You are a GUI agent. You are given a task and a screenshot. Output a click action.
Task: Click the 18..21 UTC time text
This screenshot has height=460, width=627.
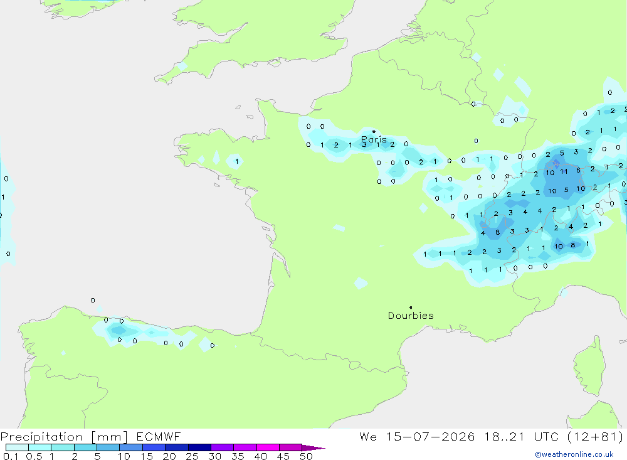521,437
